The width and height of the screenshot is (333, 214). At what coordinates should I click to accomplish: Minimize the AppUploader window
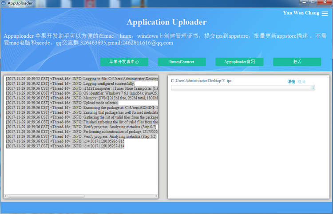click(304, 2)
